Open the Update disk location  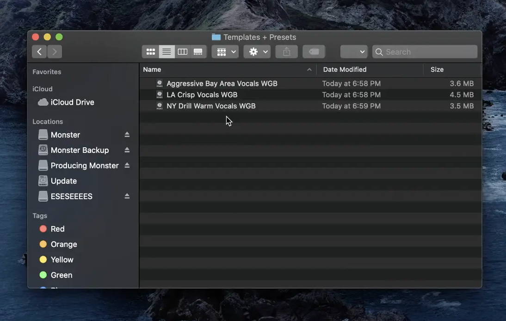point(63,181)
